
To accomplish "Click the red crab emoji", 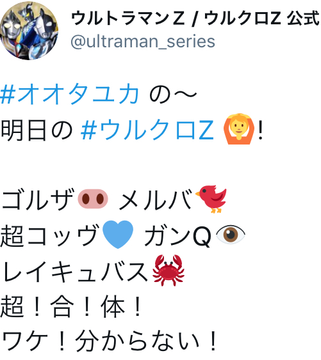I will [169, 270].
